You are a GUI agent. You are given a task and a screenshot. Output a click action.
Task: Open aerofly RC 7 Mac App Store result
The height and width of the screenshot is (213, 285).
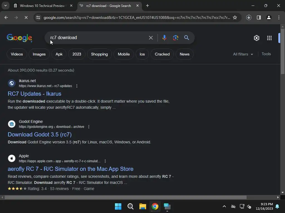coord(70,169)
